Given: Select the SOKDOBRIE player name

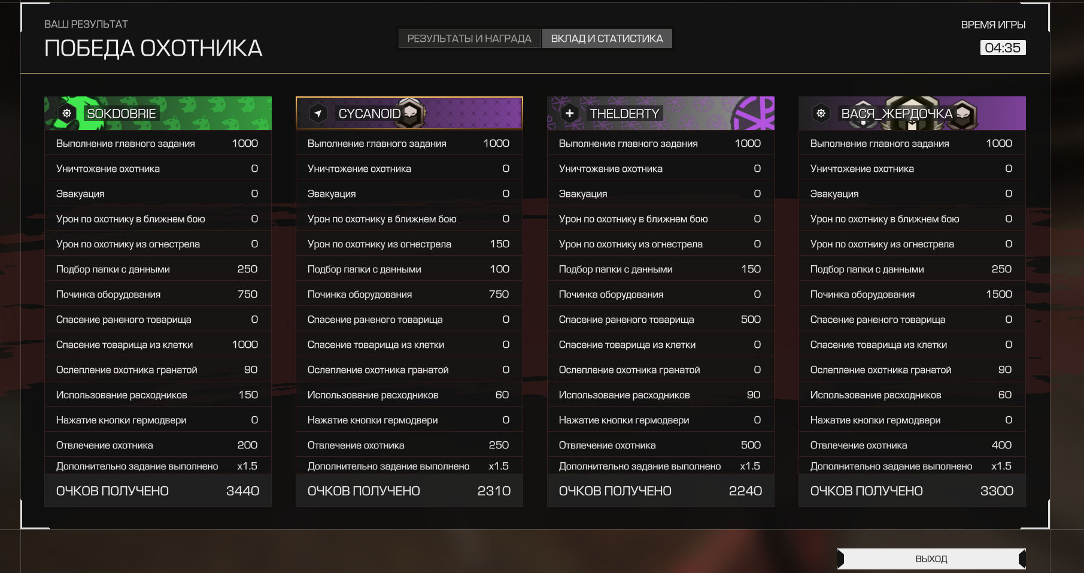Looking at the screenshot, I should (122, 114).
